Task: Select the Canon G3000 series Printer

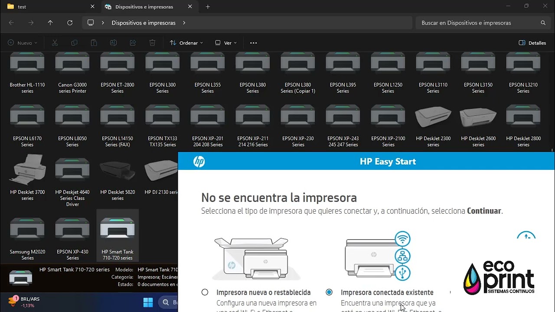Action: 72,73
